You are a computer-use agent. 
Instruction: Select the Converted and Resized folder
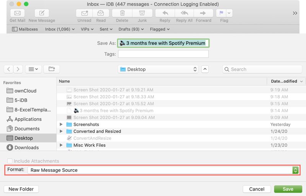click(181, 131)
